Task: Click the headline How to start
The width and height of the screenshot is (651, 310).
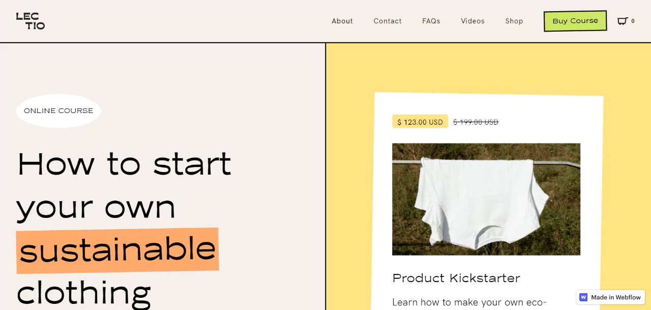Action: click(124, 164)
